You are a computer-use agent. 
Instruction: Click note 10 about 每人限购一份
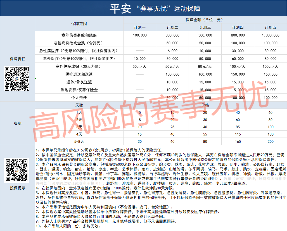pyautogui.click(x=68, y=226)
